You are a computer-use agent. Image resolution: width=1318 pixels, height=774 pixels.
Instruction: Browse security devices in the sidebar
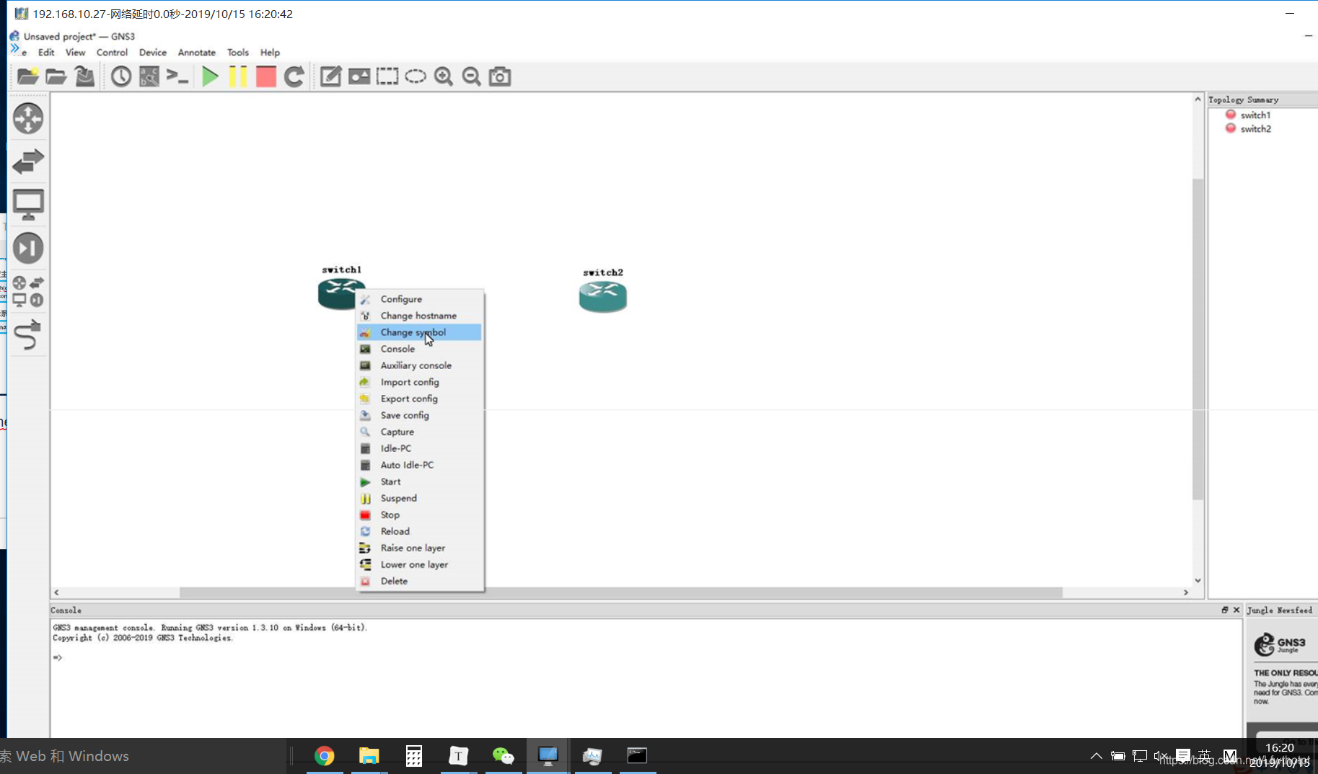click(x=28, y=248)
